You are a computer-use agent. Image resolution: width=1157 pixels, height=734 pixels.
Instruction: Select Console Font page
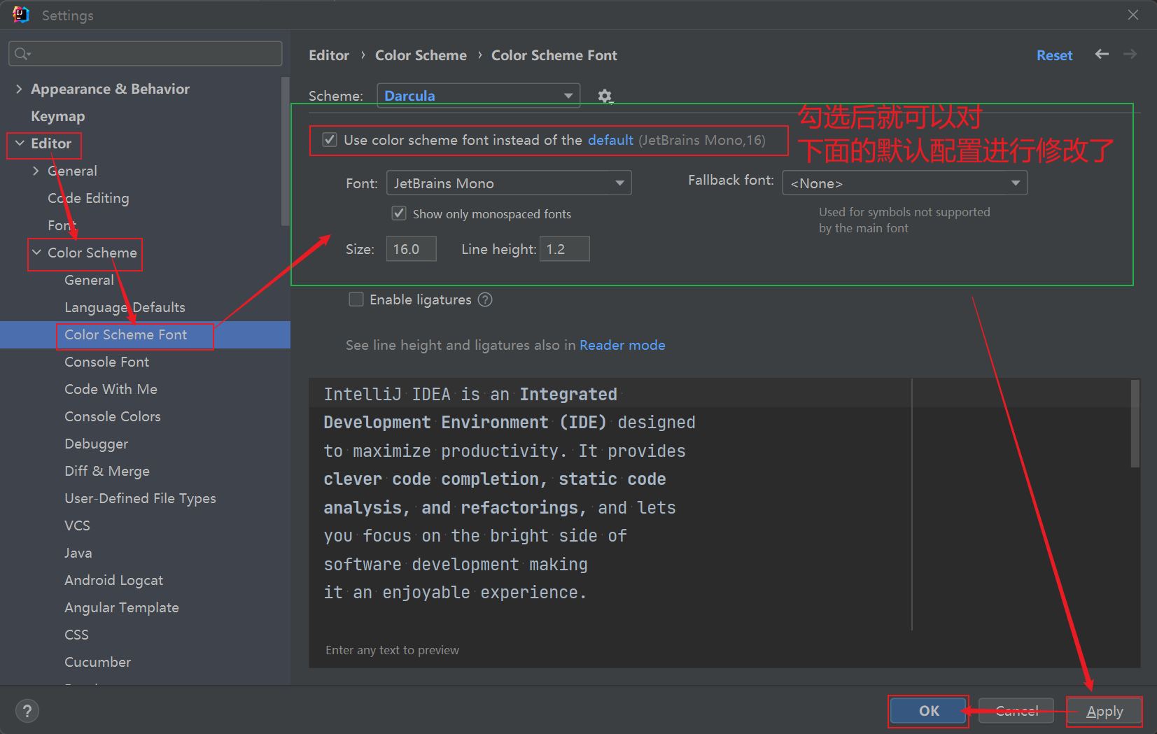click(x=106, y=362)
